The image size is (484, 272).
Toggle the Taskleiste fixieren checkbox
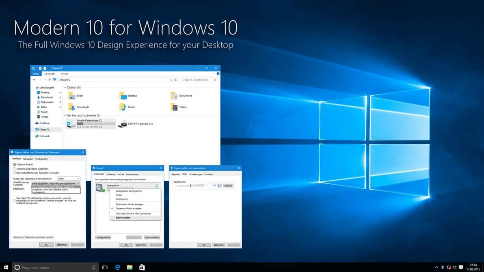(15, 164)
